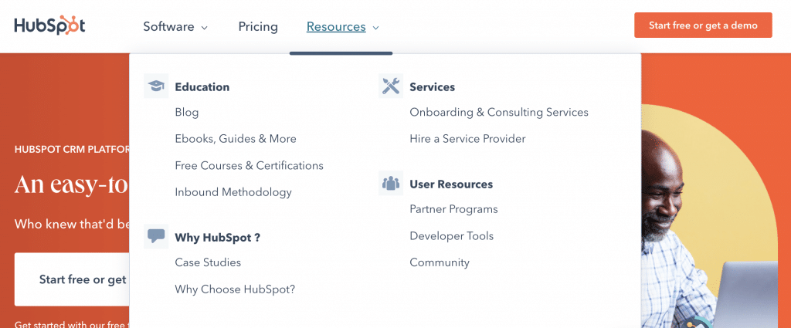791x328 pixels.
Task: Open Inbound Methodology link
Action: coord(233,192)
